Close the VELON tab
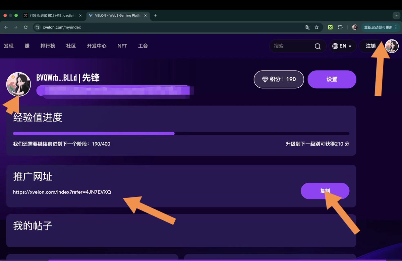 click(146, 15)
